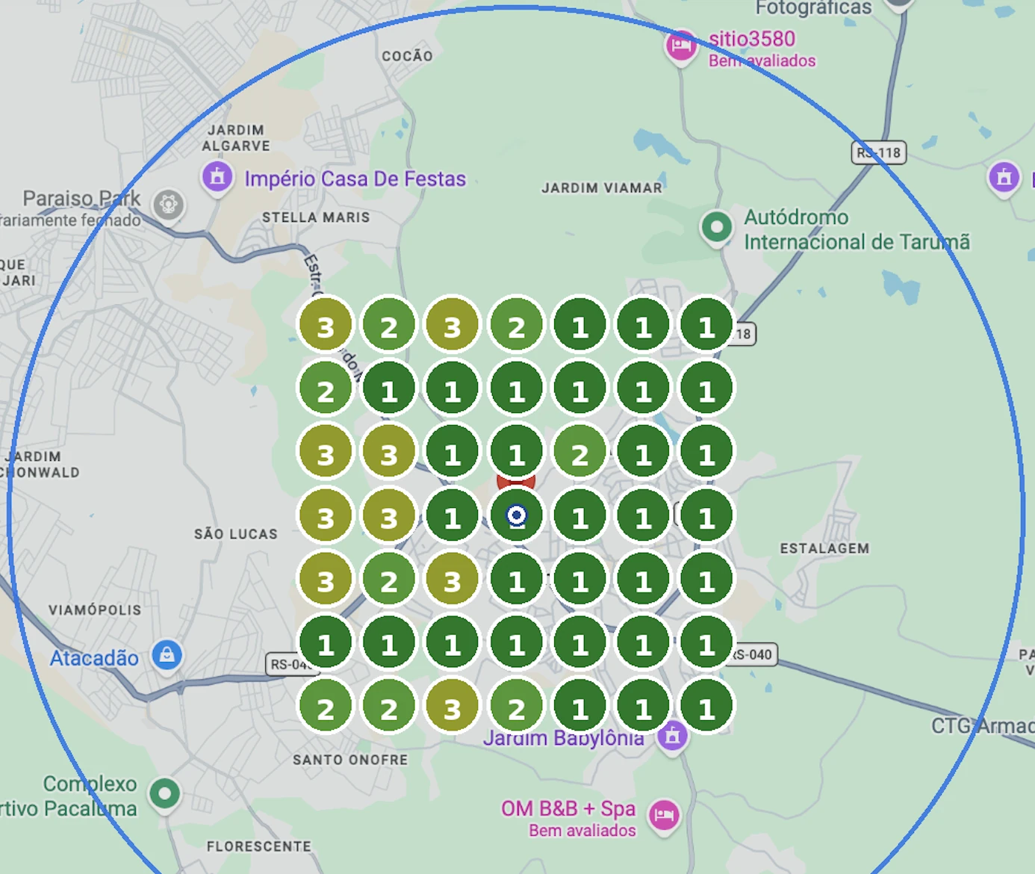
Task: Select the Império Casa De Festas pin icon
Action: tap(217, 177)
